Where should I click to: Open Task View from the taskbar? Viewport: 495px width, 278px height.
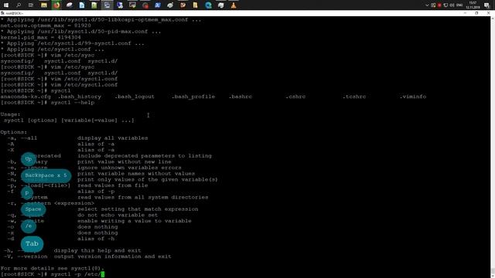(x=31, y=5)
